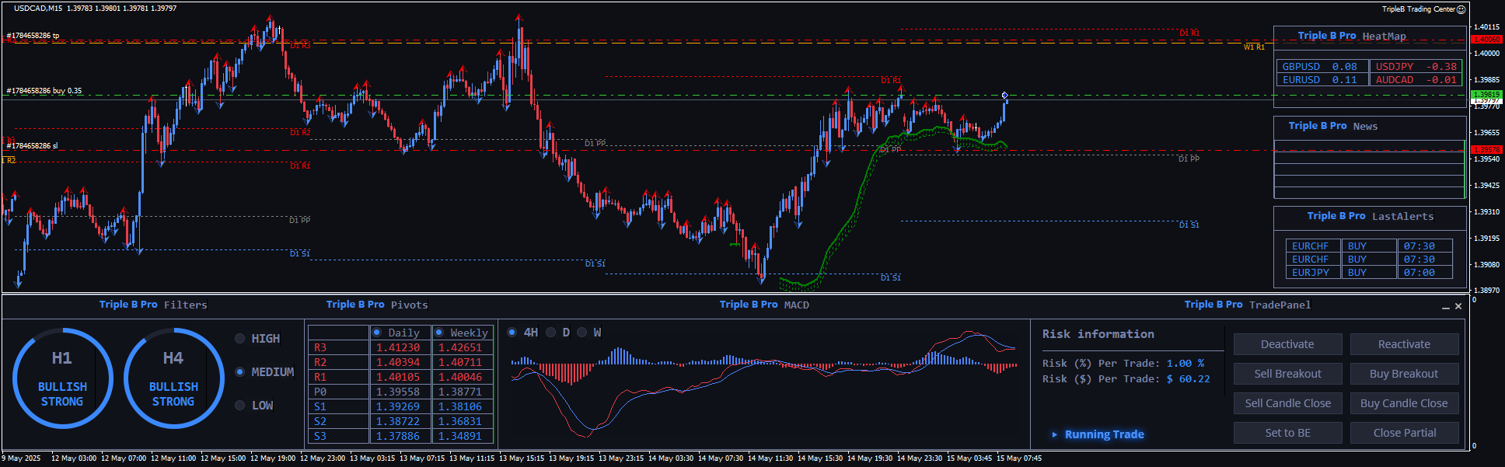The image size is (1505, 467).
Task: Switch MACD timeframe to W
Action: [581, 333]
